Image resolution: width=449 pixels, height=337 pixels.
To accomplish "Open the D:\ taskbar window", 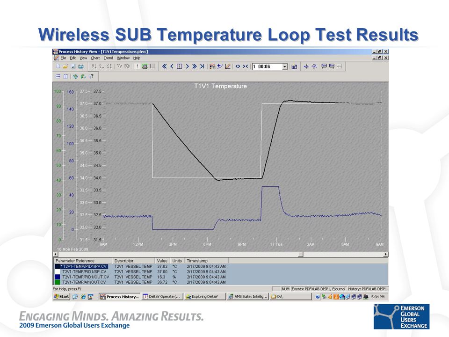I will (x=290, y=297).
